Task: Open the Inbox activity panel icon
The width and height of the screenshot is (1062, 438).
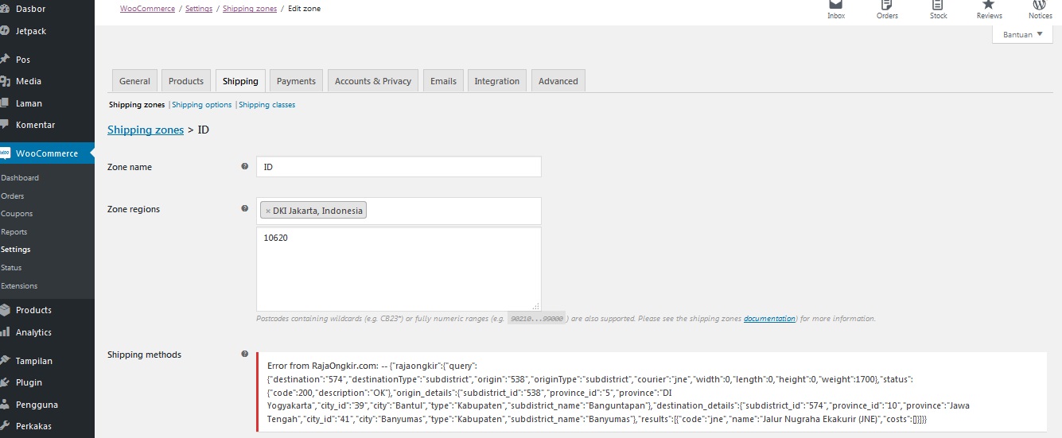Action: tap(835, 5)
